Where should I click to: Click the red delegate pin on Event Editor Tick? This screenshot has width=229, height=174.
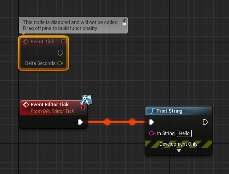point(83,107)
